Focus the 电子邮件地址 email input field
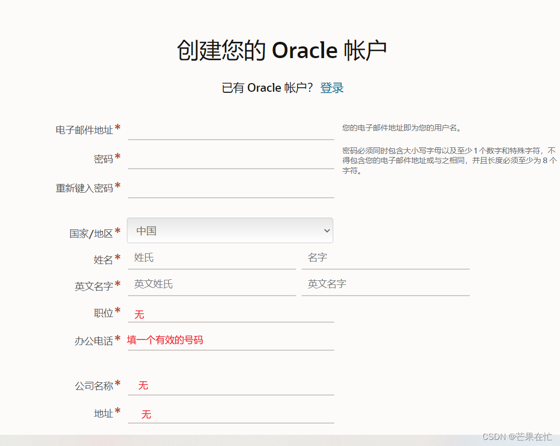Screen dimensions: 560x446 [231, 130]
